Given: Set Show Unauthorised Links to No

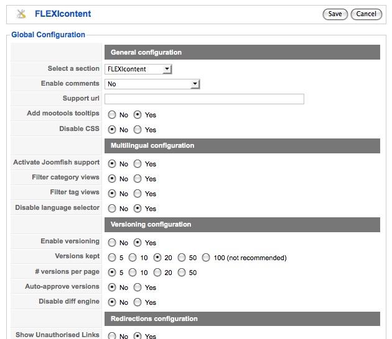Looking at the screenshot, I should click(112, 336).
